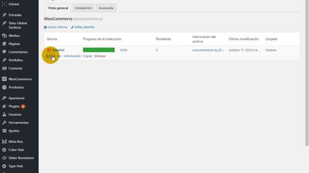The width and height of the screenshot is (309, 173).
Task: Click the Type Hub gear icon
Action: coord(4,166)
